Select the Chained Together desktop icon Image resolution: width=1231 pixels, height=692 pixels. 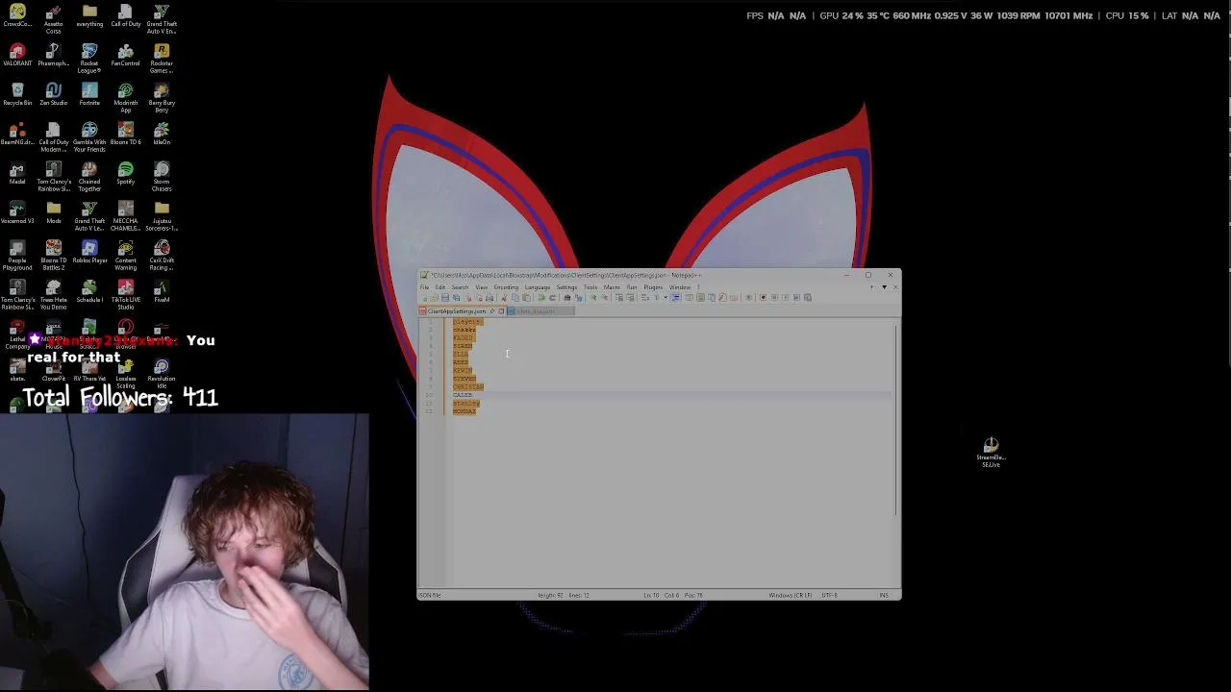click(x=89, y=178)
